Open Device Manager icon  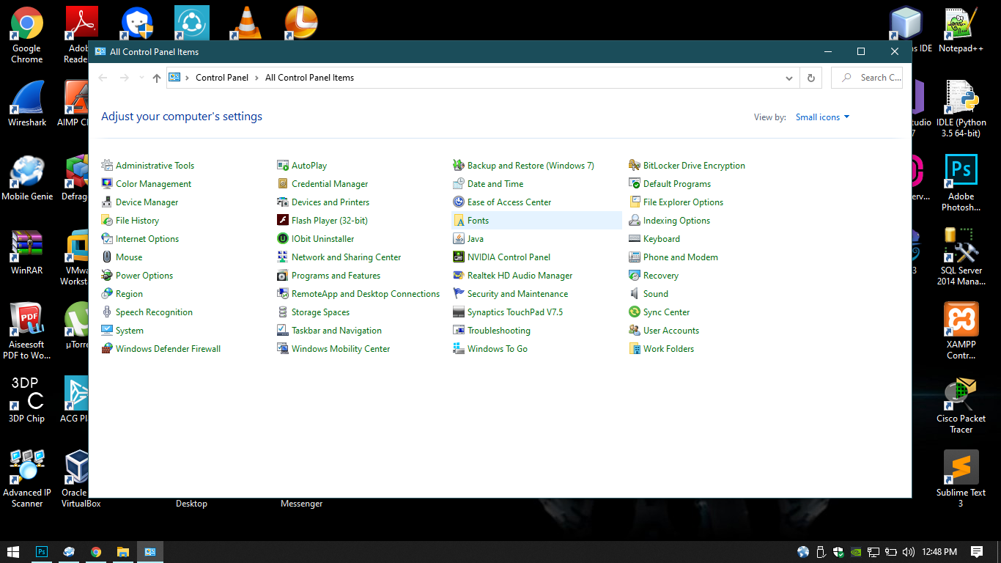pos(107,202)
